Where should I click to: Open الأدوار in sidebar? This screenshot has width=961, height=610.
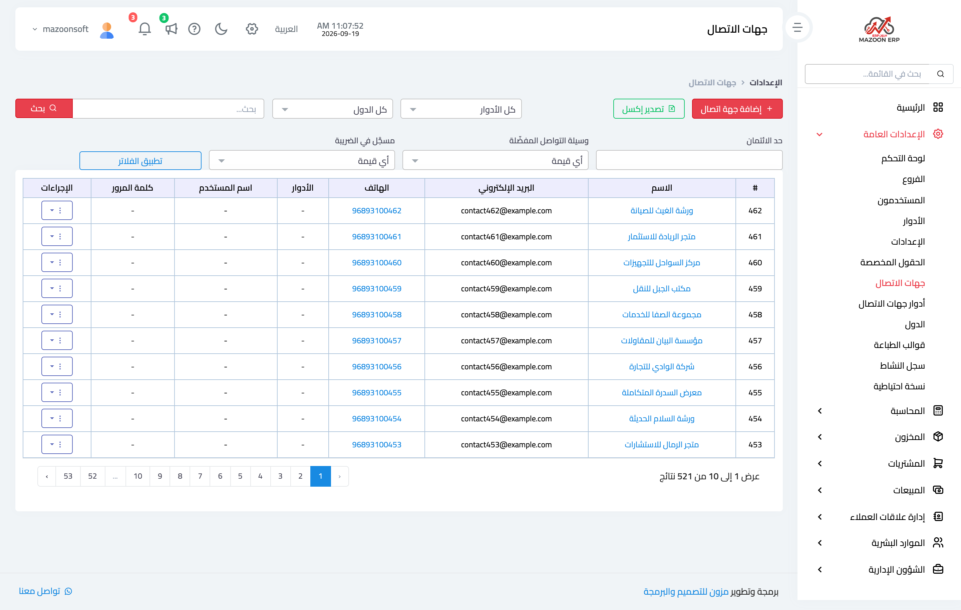click(x=914, y=221)
